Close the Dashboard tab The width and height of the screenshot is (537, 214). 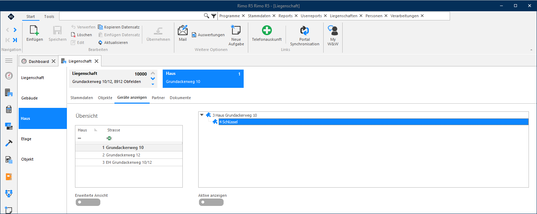[x=54, y=61]
